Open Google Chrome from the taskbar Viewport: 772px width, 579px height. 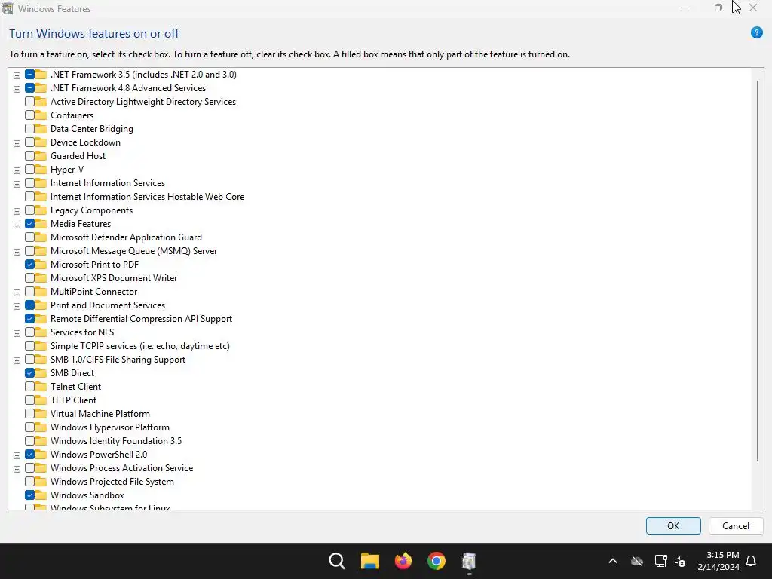437,561
